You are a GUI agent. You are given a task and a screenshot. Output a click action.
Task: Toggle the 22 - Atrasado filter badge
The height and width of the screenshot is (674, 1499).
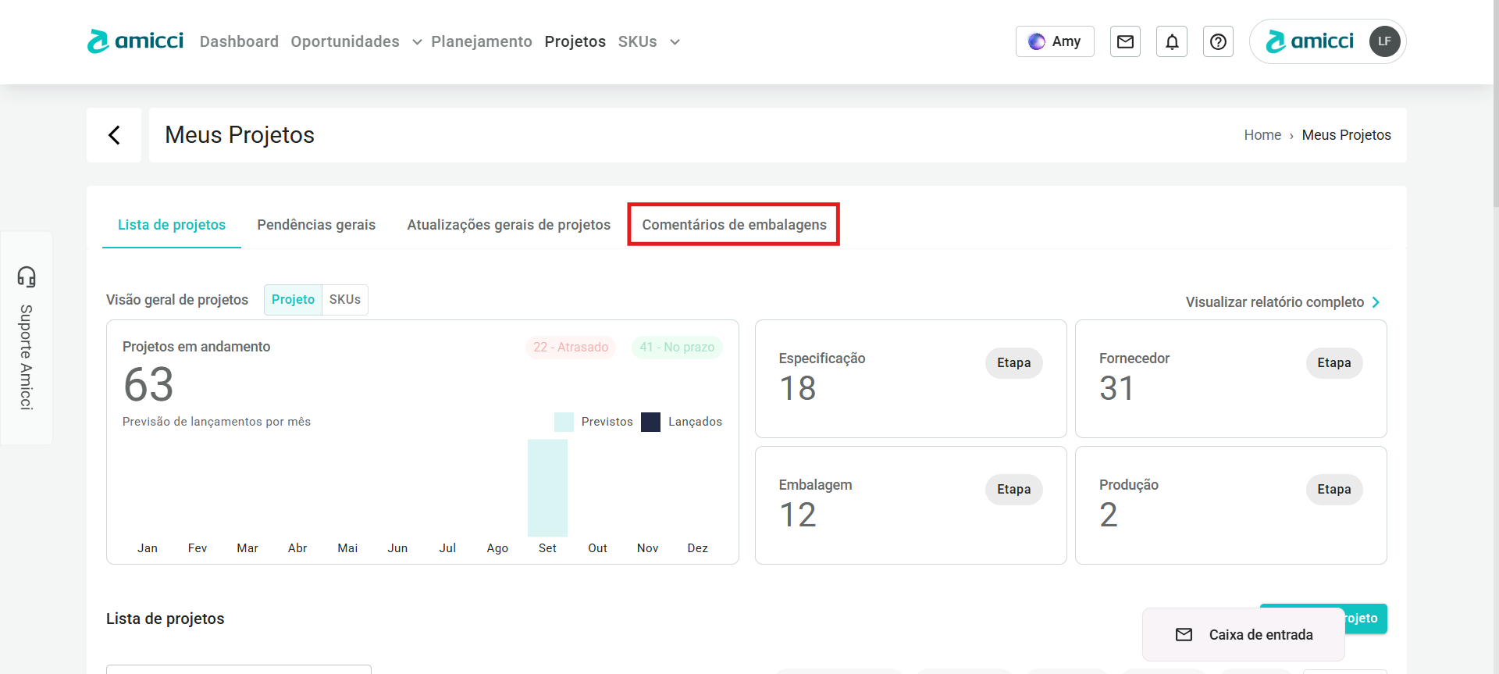570,348
